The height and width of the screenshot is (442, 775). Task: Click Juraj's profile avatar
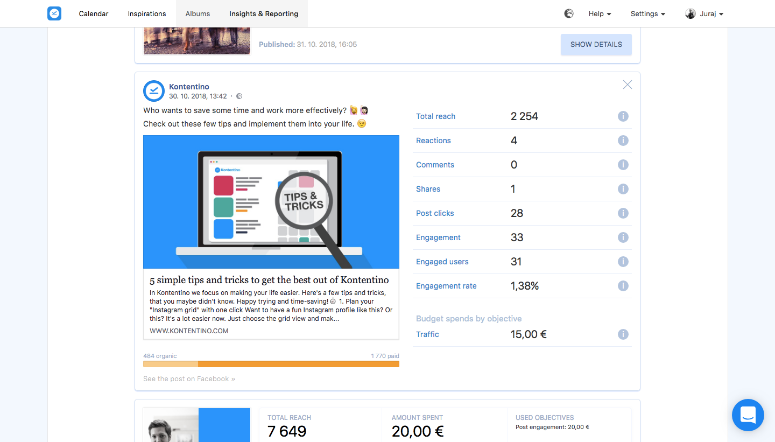(691, 13)
